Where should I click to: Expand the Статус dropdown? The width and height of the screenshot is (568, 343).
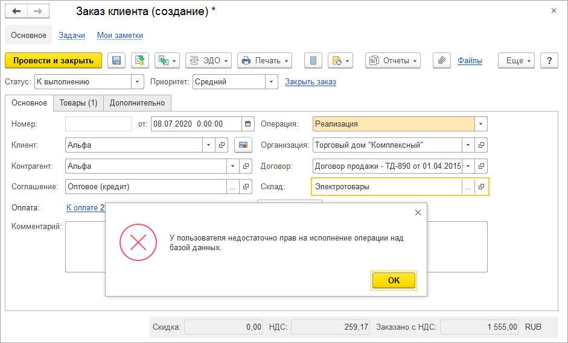pyautogui.click(x=138, y=82)
